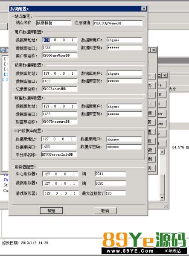Edit the 数据服务器 port field 9020
The width and height of the screenshot is (189, 256).
[x=110, y=183]
